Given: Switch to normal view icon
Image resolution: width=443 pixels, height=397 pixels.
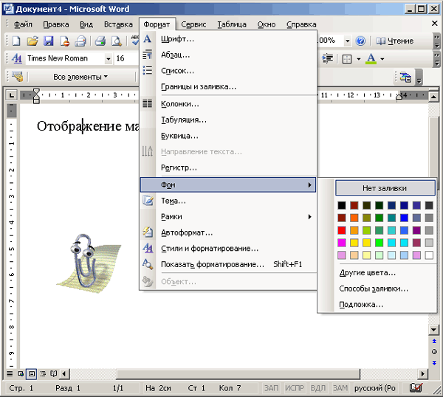Looking at the screenshot, I should coord(10,374).
